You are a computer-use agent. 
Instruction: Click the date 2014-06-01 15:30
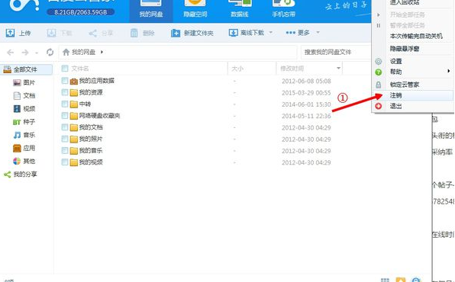coord(306,104)
